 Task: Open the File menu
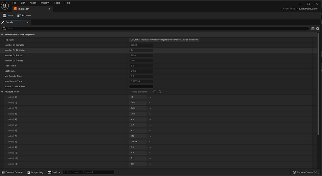[x=14, y=3]
